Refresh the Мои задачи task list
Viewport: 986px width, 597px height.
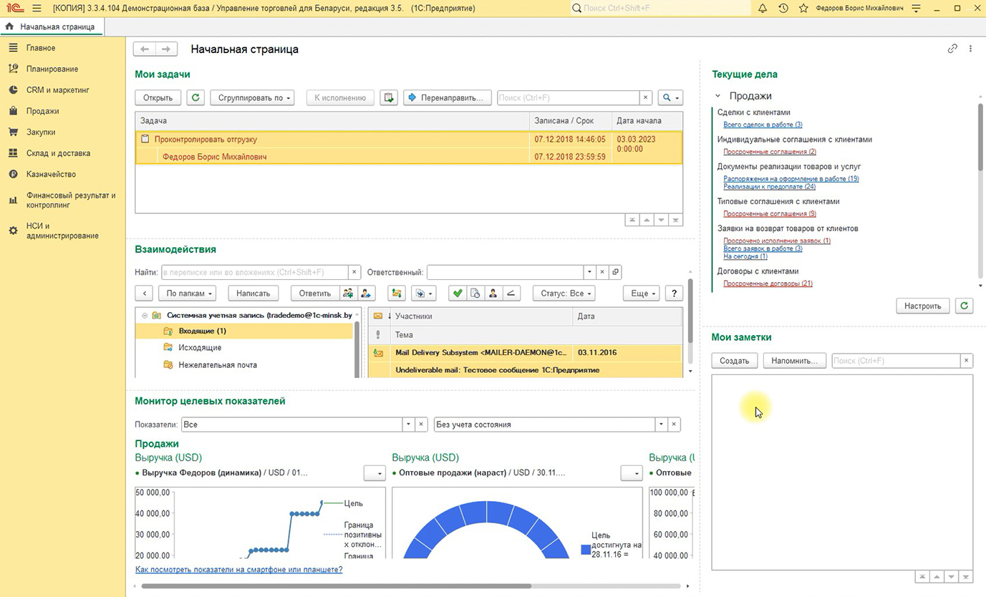point(195,98)
